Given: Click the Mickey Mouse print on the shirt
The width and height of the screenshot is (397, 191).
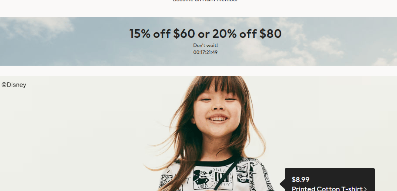Looking at the screenshot, I should click(x=202, y=178).
